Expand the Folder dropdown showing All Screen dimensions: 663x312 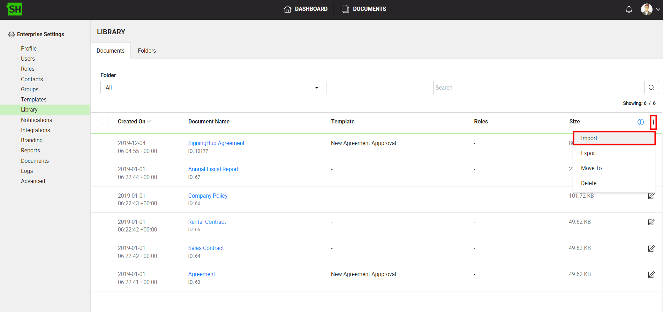pos(213,87)
